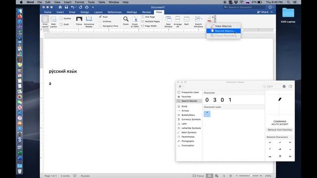Enable the Navigation Pane checkbox
This screenshot has height=178, width=317.
point(100,26)
